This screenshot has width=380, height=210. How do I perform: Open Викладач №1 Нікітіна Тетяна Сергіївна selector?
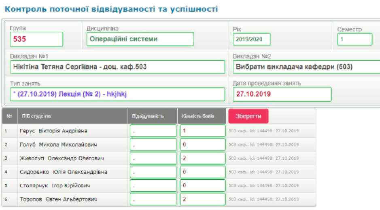(x=117, y=67)
